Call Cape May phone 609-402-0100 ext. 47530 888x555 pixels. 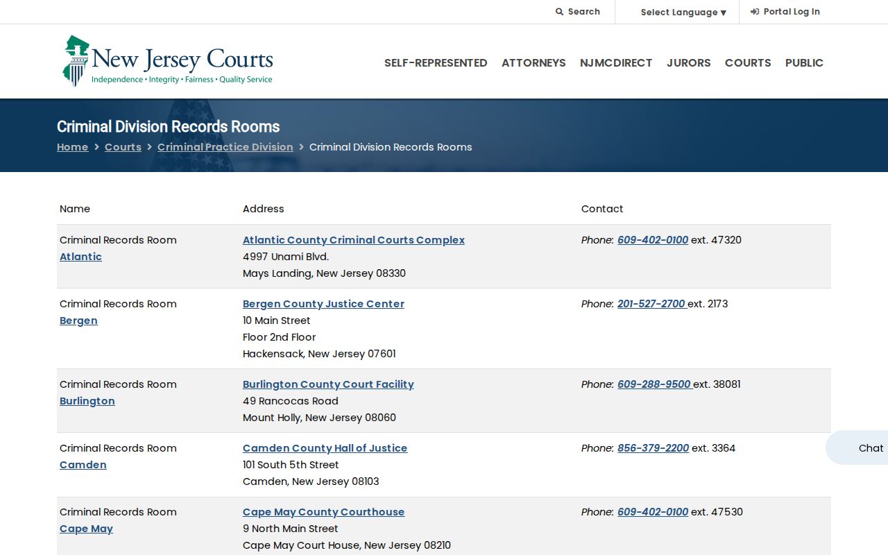pyautogui.click(x=653, y=512)
